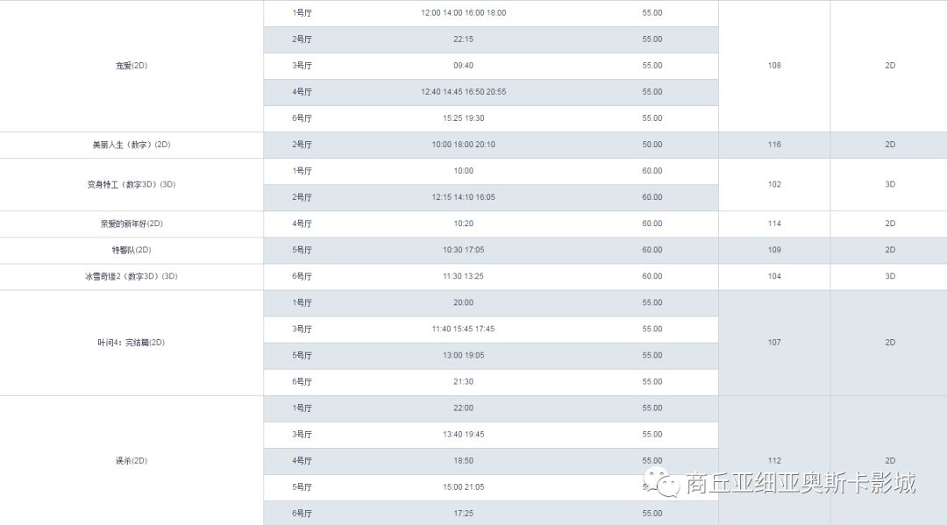Click the 22:15 showtime for 宠爱
Viewport: 947px width, 525px height.
(x=462, y=39)
